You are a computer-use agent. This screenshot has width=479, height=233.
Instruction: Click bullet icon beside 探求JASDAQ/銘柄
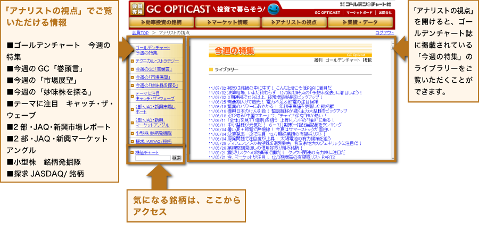[132, 141]
